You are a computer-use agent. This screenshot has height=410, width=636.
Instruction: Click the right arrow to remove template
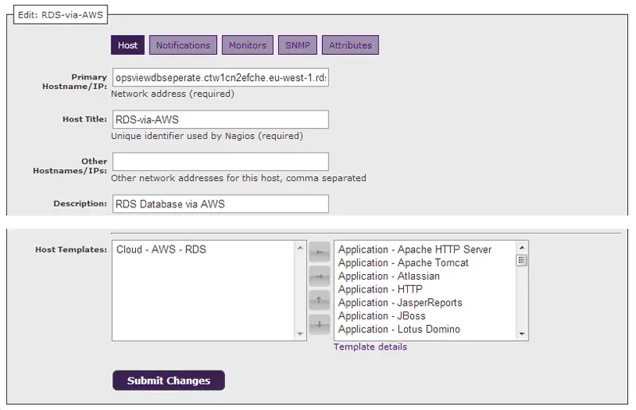click(x=319, y=276)
